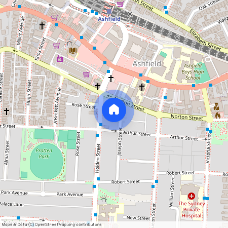Screen dimensions: 228x228
Task: Click the shopping cart icon near station
Action: [120, 4]
